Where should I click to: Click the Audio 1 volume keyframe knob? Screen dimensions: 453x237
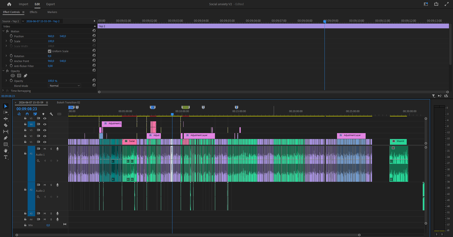click(39, 160)
